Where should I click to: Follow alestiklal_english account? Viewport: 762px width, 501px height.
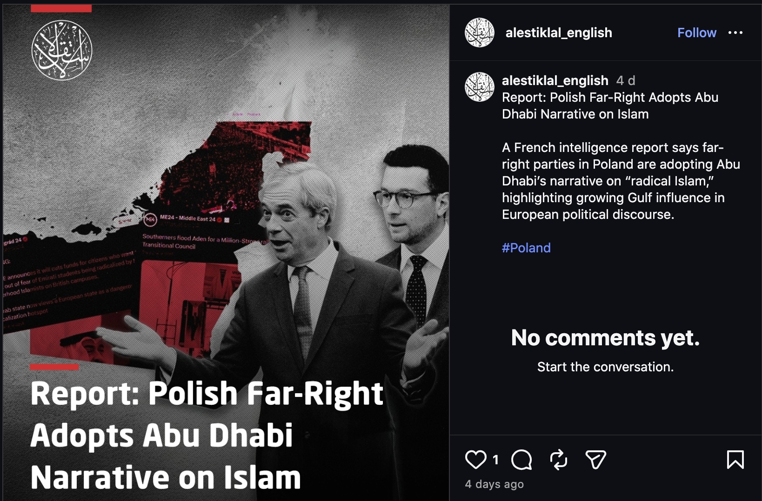pyautogui.click(x=696, y=33)
